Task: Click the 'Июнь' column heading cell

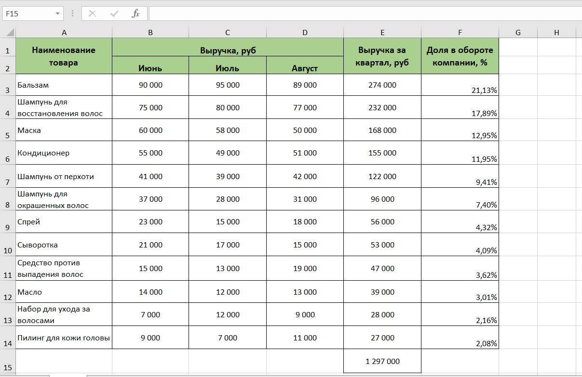Action: coord(150,65)
